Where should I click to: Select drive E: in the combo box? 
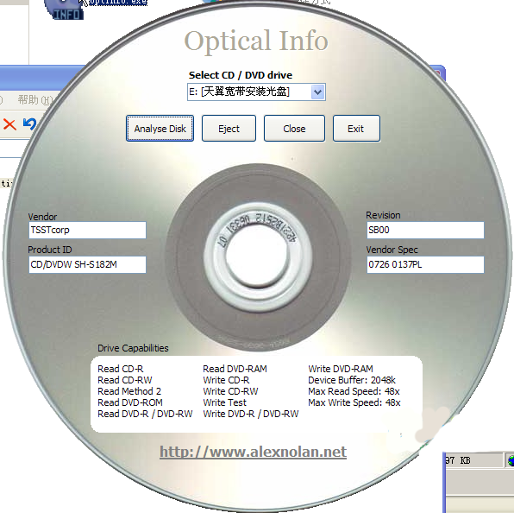256,92
